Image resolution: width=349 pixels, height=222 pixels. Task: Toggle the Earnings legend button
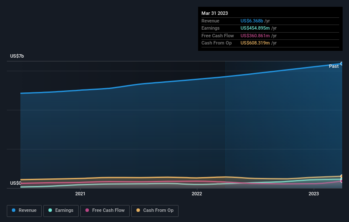point(61,211)
